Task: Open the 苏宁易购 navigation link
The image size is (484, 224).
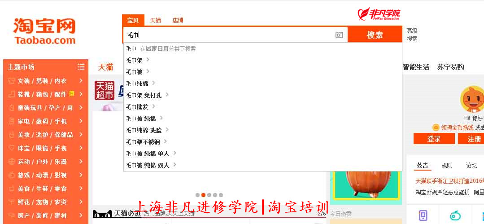Action: point(450,67)
